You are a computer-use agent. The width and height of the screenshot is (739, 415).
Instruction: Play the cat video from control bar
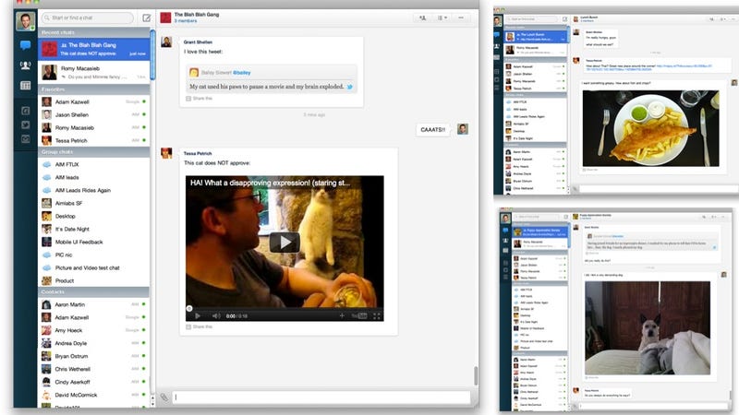198,316
